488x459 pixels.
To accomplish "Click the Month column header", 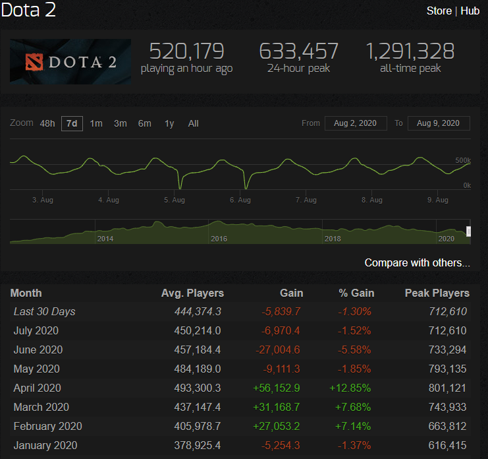I will (x=26, y=293).
